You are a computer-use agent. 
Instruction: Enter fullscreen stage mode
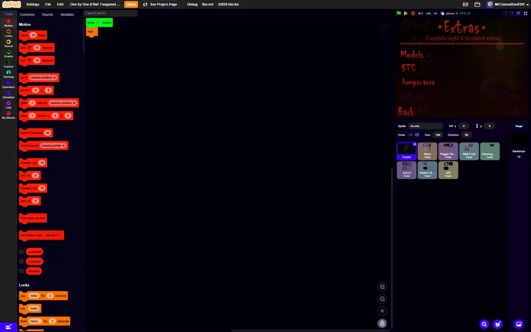pos(526,13)
